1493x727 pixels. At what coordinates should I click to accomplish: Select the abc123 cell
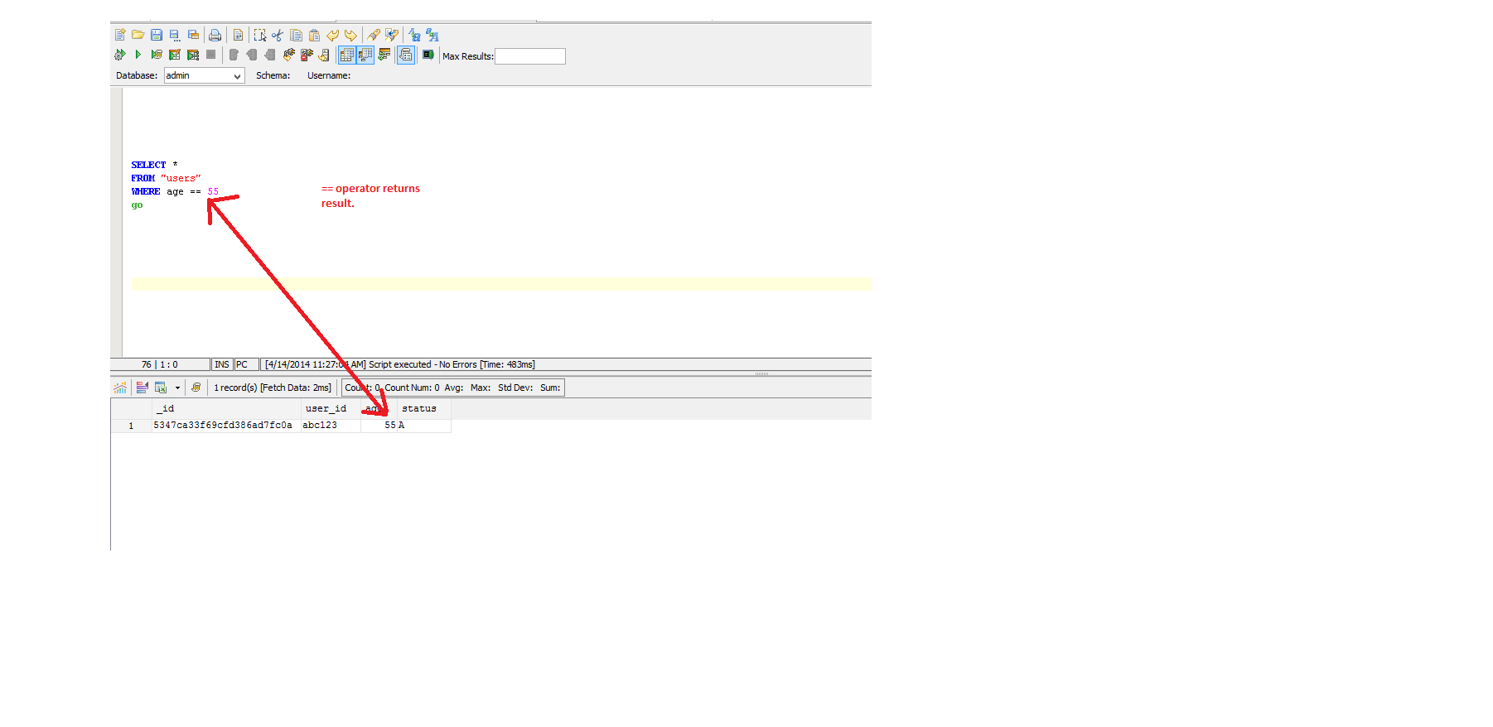[331, 426]
